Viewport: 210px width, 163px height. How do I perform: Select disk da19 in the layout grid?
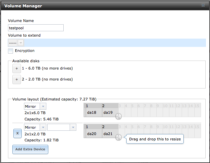click(110, 112)
